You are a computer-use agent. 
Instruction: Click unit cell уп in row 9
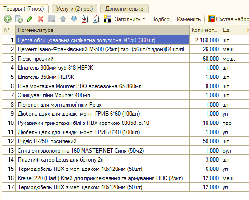233,114
